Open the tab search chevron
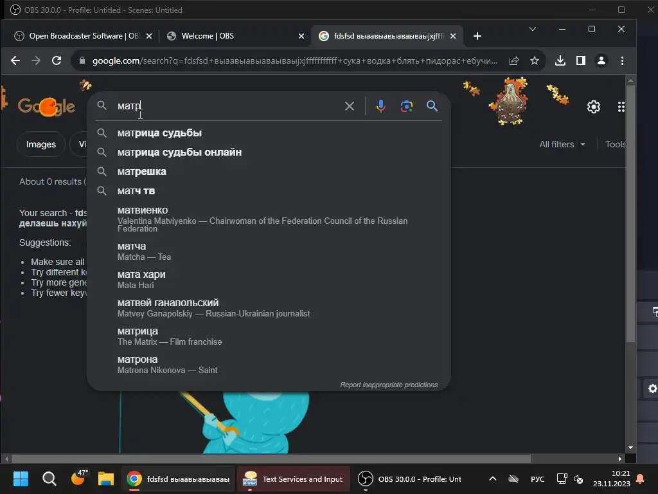 click(533, 29)
